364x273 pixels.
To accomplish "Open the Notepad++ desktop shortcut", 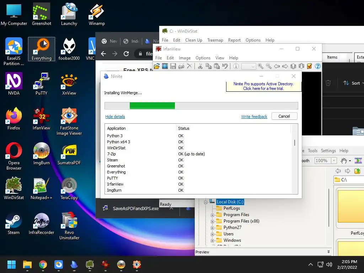I will click(41, 189).
